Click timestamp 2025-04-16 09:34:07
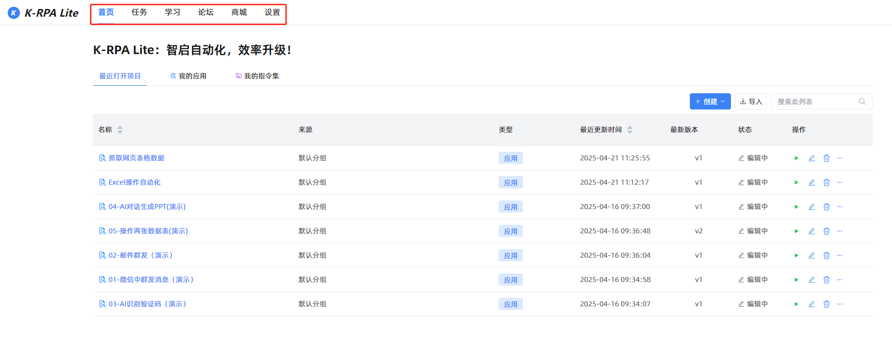 [x=615, y=304]
